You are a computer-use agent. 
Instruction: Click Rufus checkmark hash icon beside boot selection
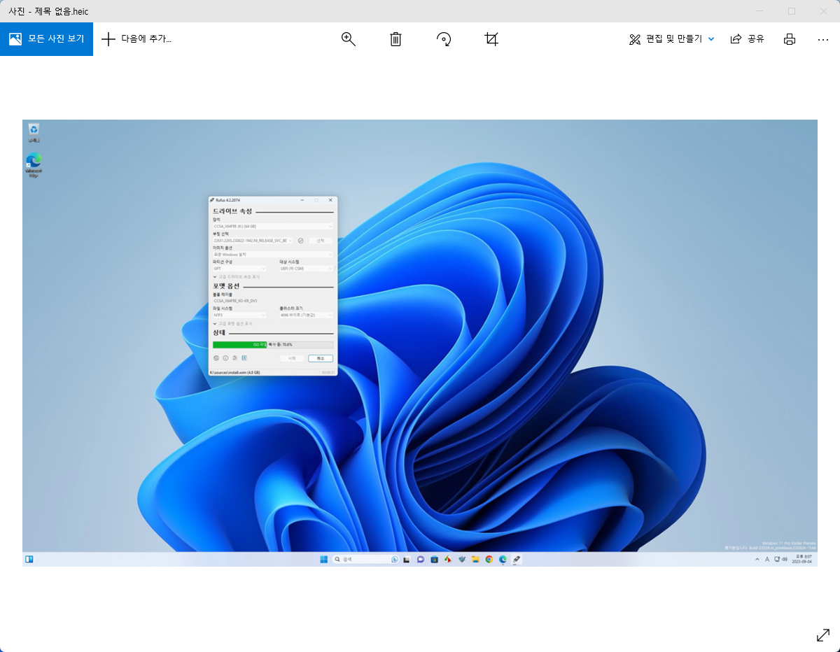300,241
